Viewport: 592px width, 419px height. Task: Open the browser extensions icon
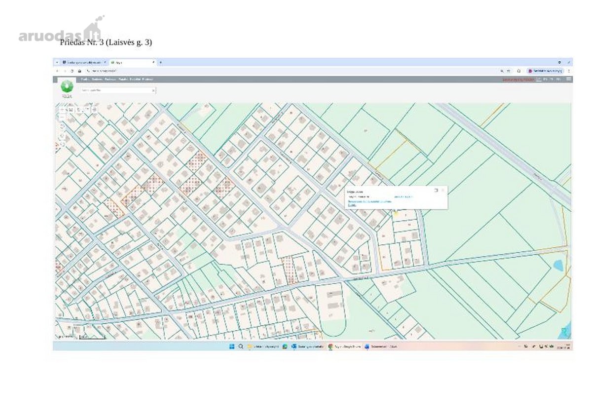pos(518,71)
